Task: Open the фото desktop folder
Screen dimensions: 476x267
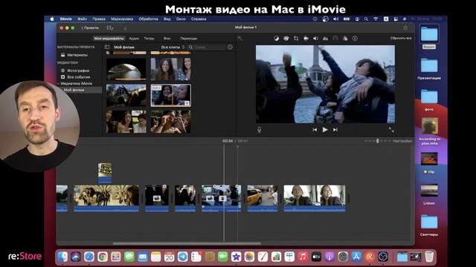Action: [429, 101]
